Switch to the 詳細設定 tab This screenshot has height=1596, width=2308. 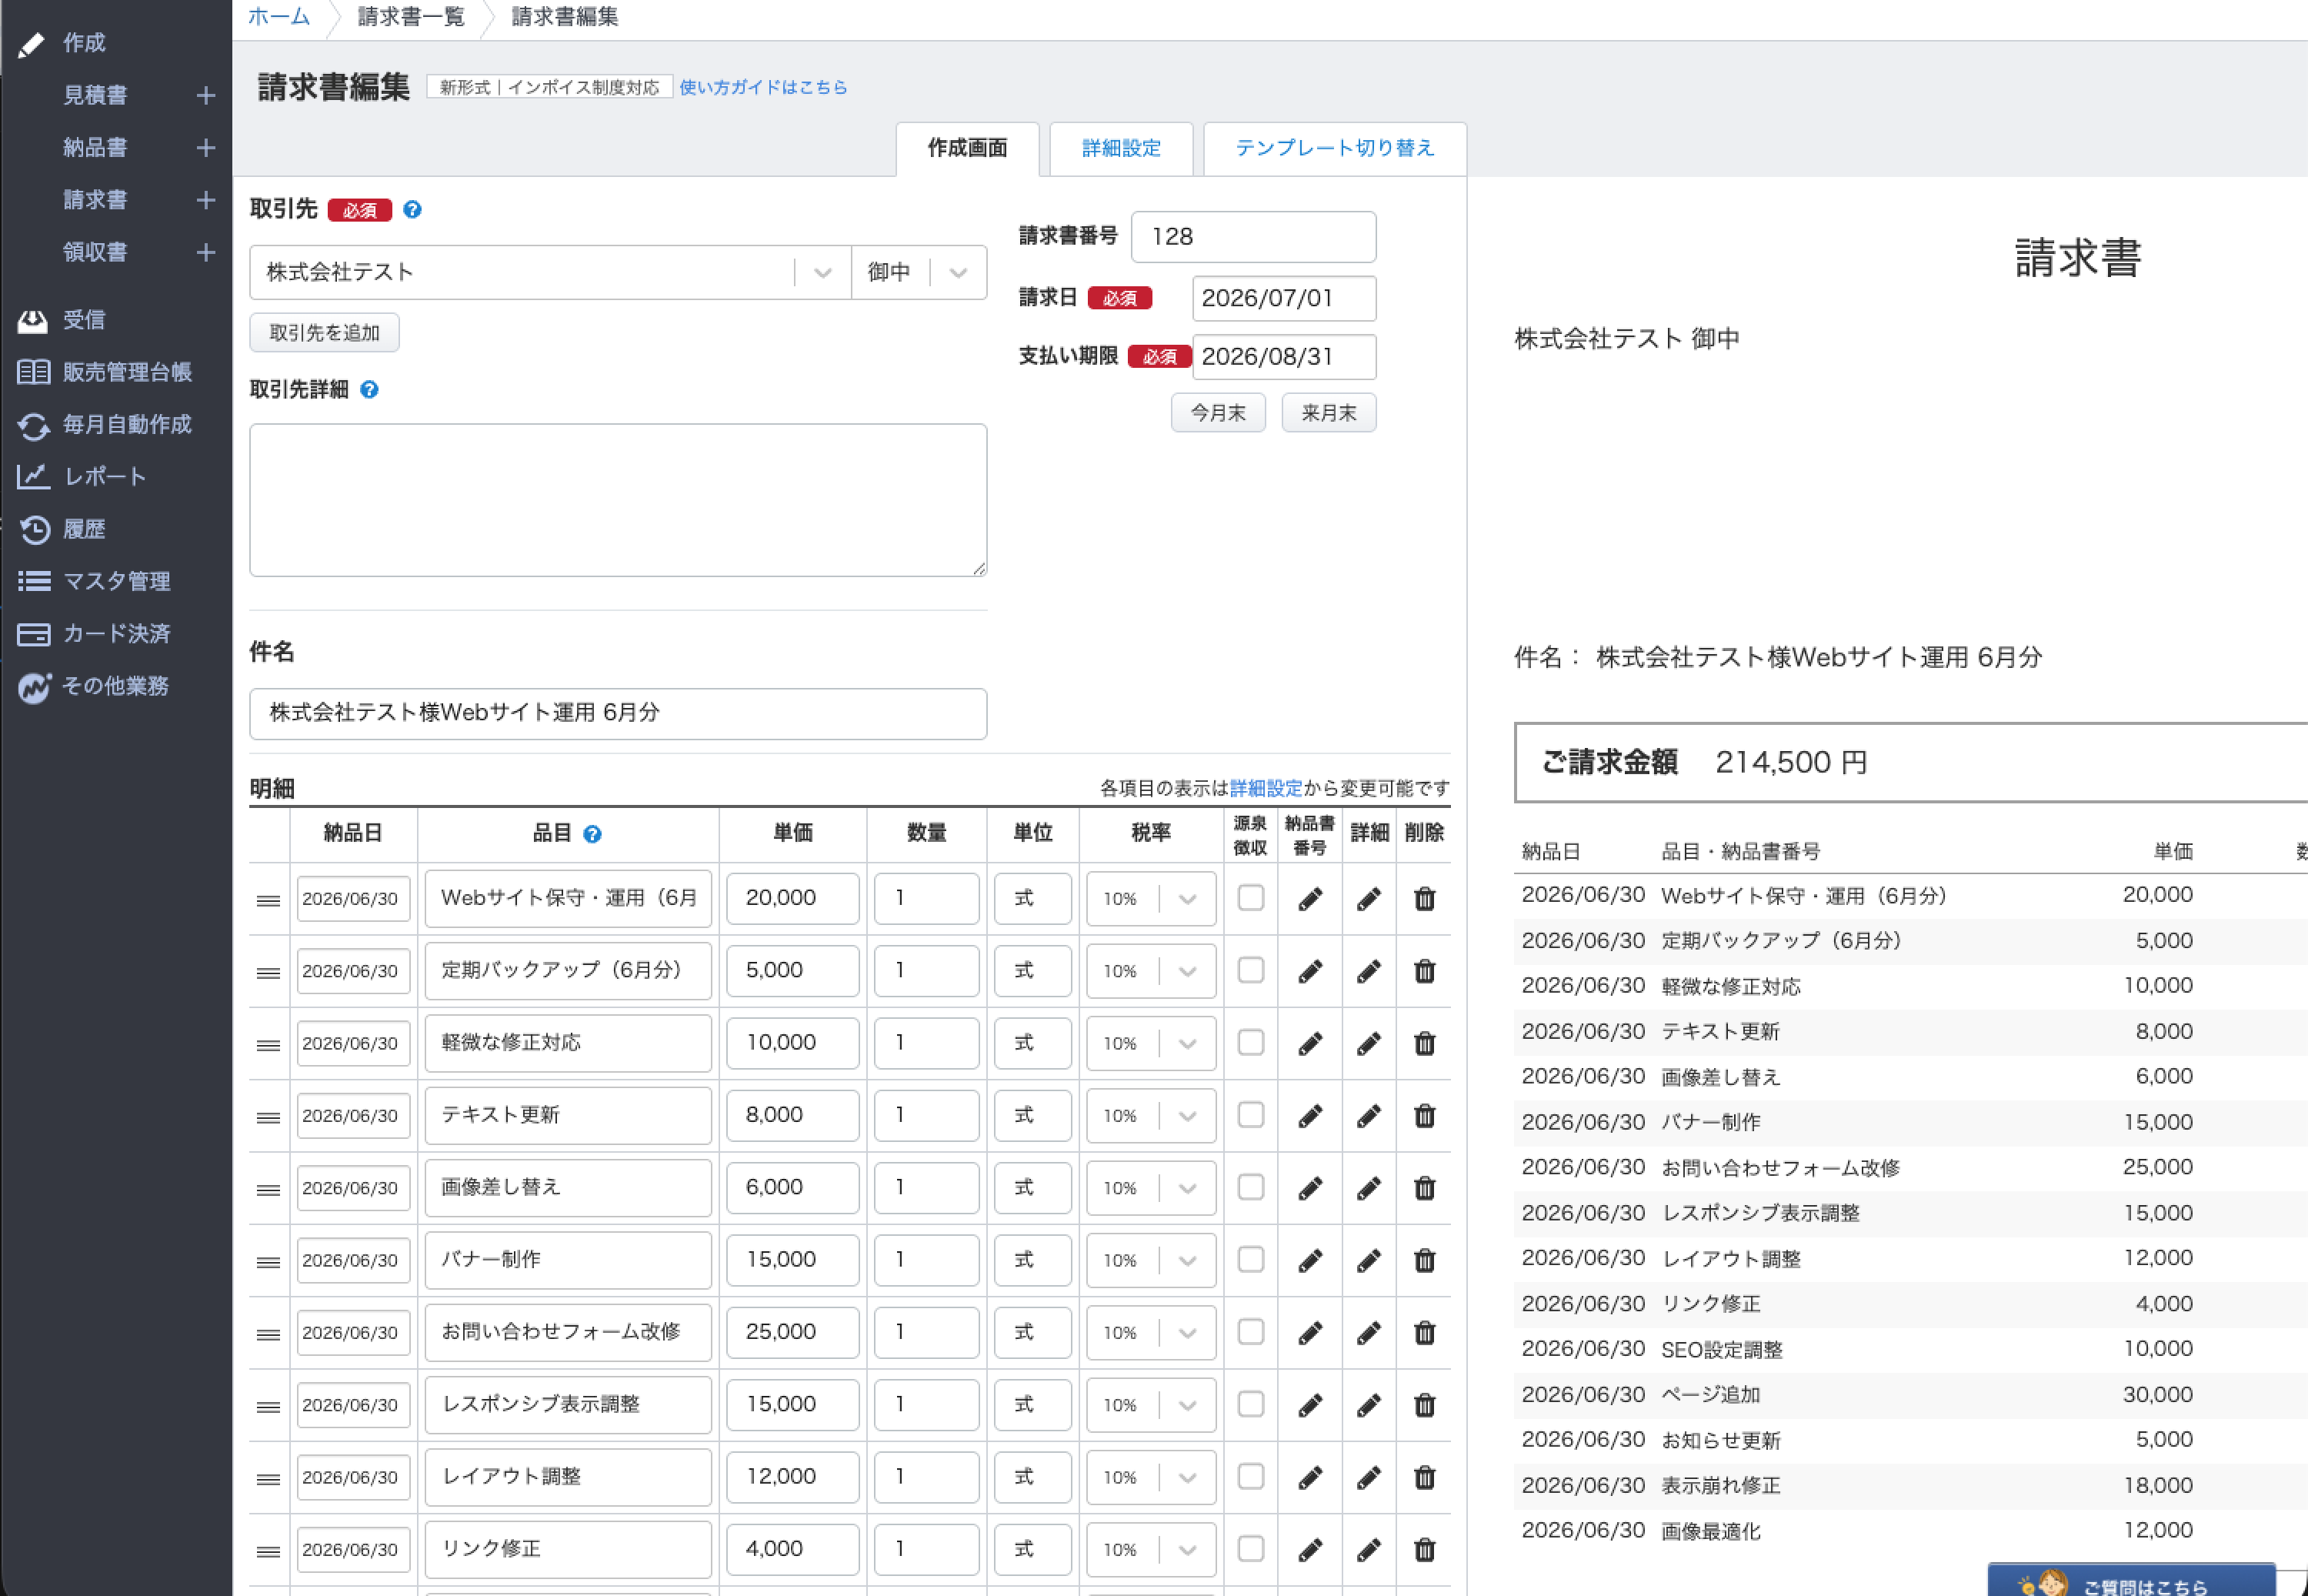coord(1122,148)
